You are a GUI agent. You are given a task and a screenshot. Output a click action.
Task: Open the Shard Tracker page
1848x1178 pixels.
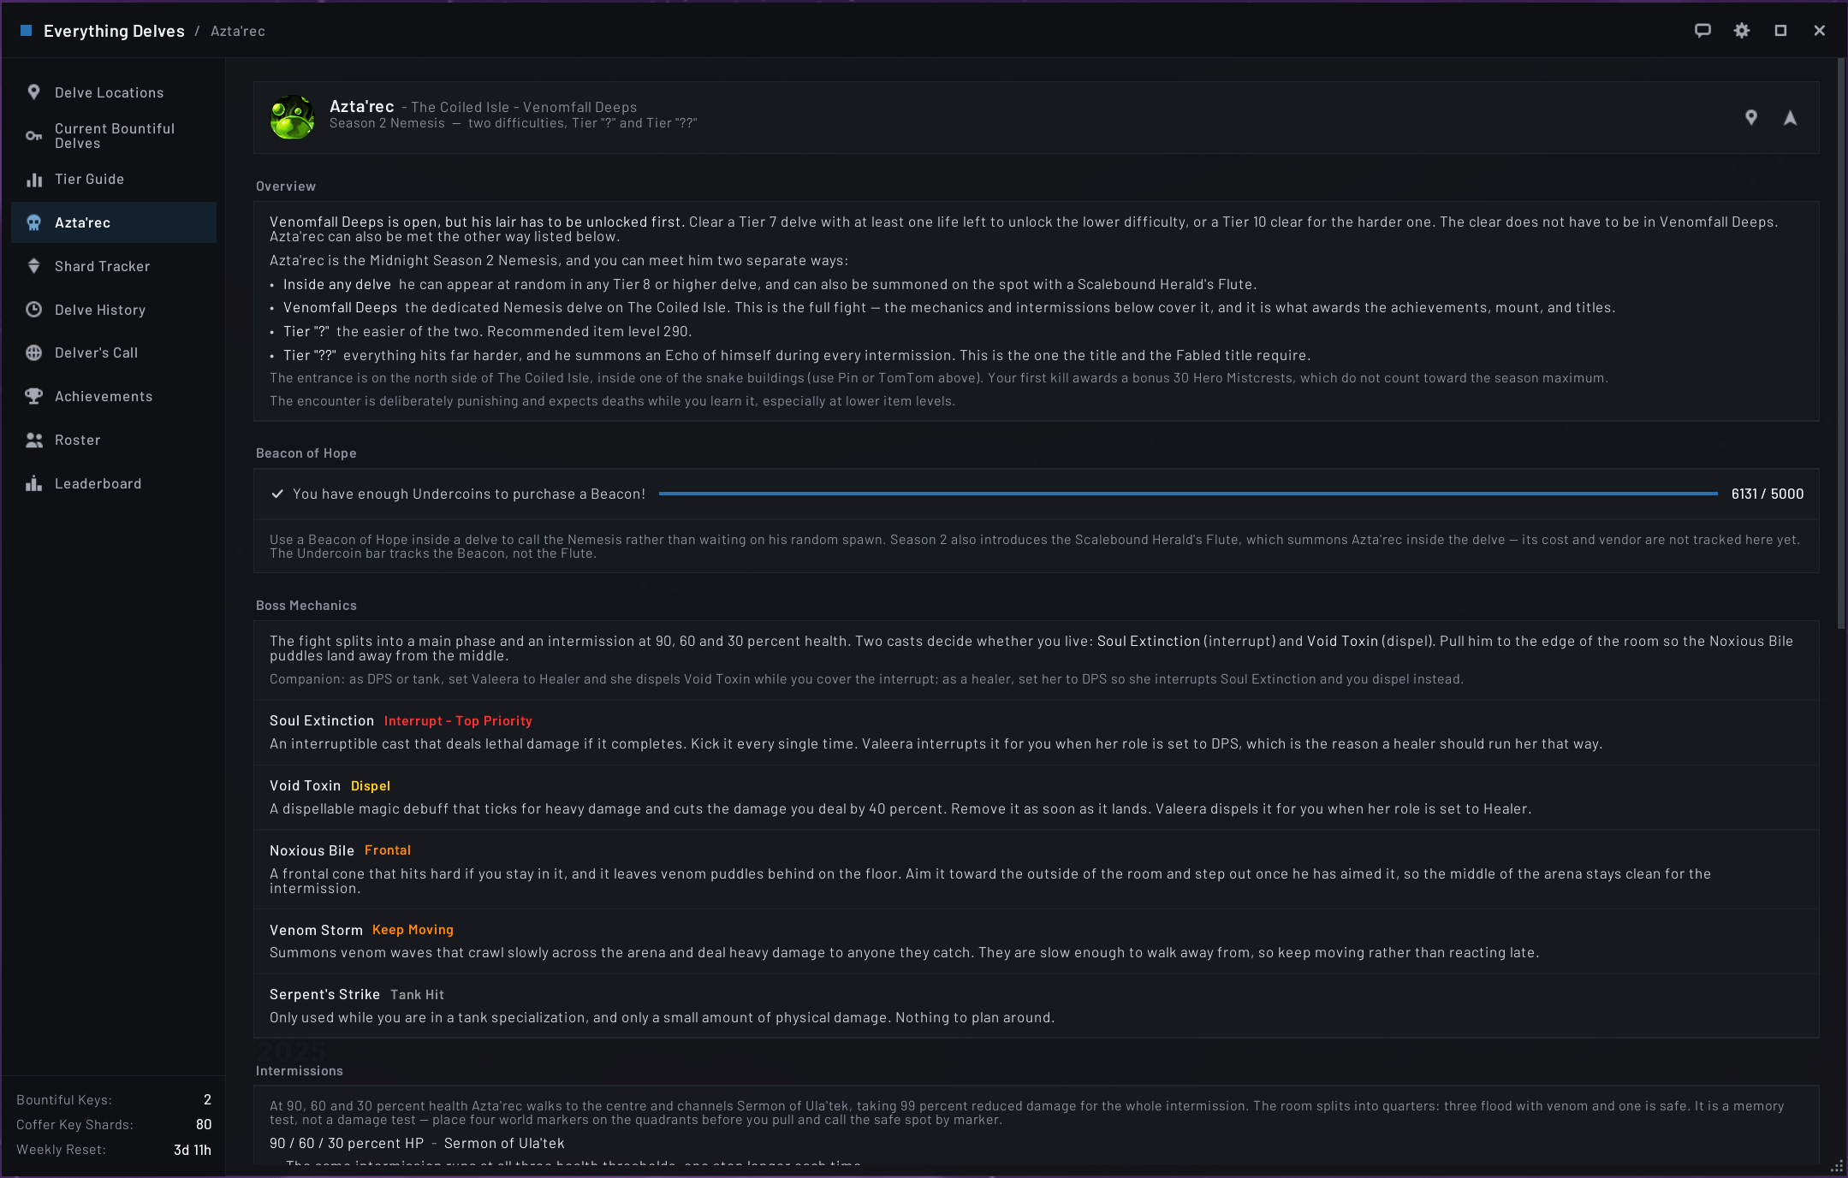[114, 266]
